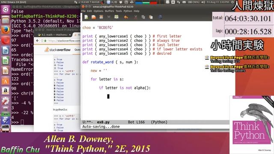Click the 'for letter in s:' line
Image resolution: width=274 pixels, height=154 pixels.
[107, 79]
